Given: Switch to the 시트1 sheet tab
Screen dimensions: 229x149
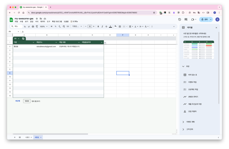Looking at the screenshot, I should click(27, 137).
